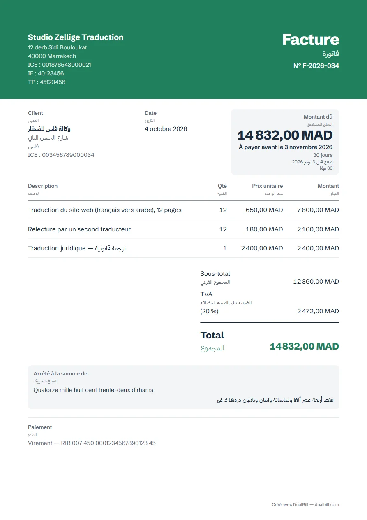Click the bold "Total" label
The image size is (367, 520).
212,335
